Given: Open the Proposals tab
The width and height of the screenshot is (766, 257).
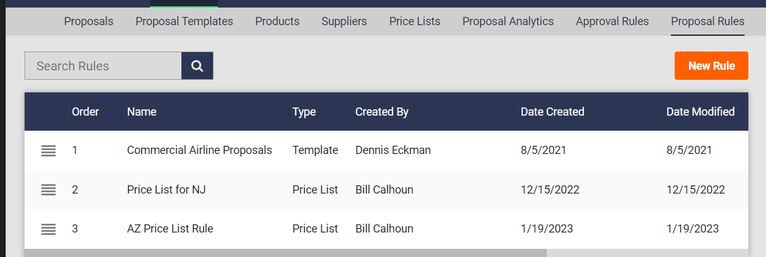Looking at the screenshot, I should pyautogui.click(x=89, y=21).
